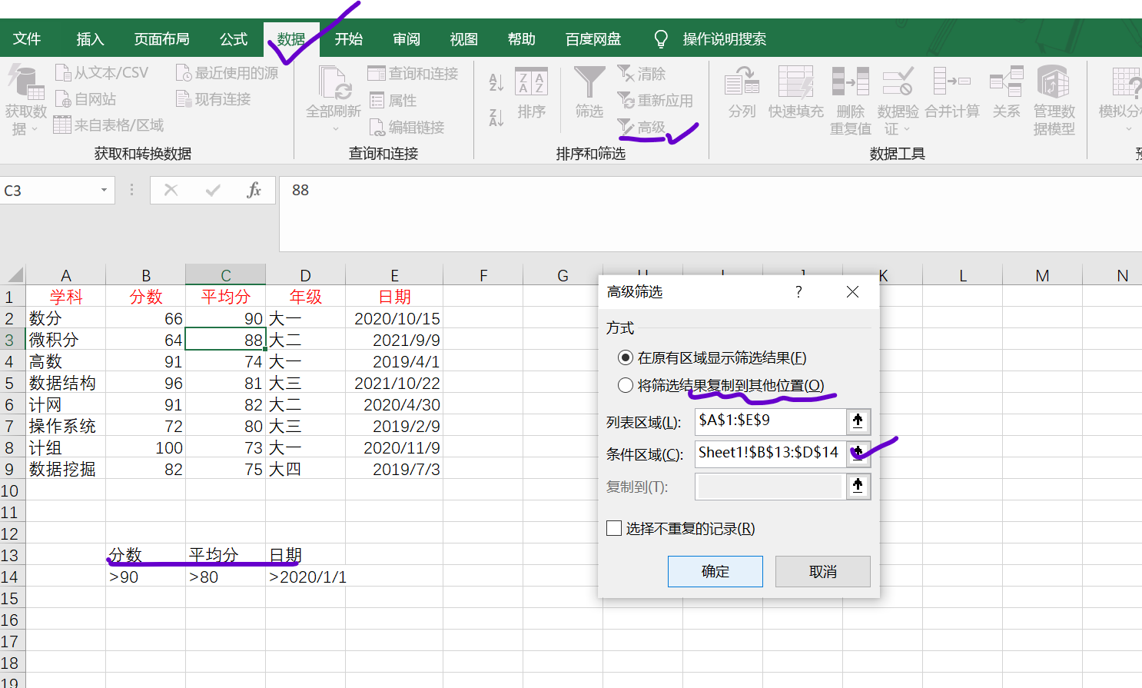Screen dimensions: 1142x688
Task: Click the Cancel (取消) button
Action: pyautogui.click(x=823, y=571)
